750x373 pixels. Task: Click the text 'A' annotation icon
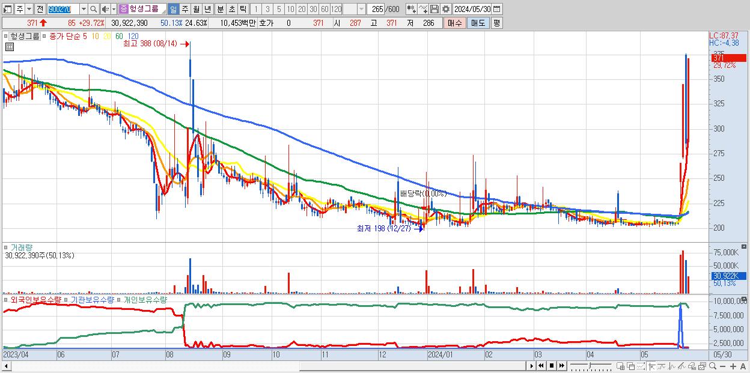[743, 366]
